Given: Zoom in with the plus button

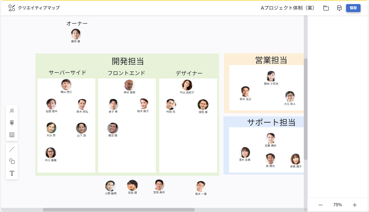Looking at the screenshot, I should pyautogui.click(x=354, y=204).
